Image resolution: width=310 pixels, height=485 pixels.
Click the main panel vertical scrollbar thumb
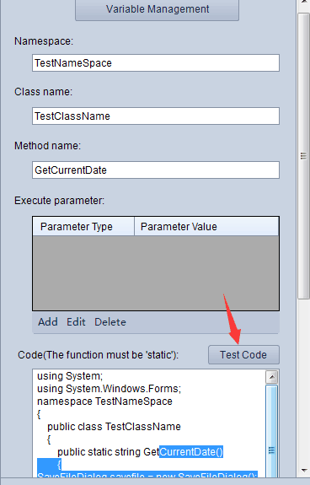pyautogui.click(x=303, y=156)
